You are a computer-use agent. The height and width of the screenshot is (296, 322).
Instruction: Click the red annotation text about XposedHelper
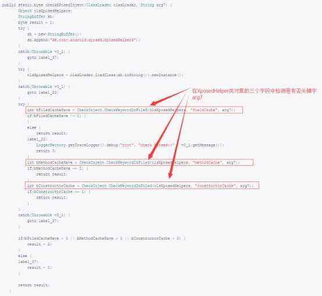(254, 94)
